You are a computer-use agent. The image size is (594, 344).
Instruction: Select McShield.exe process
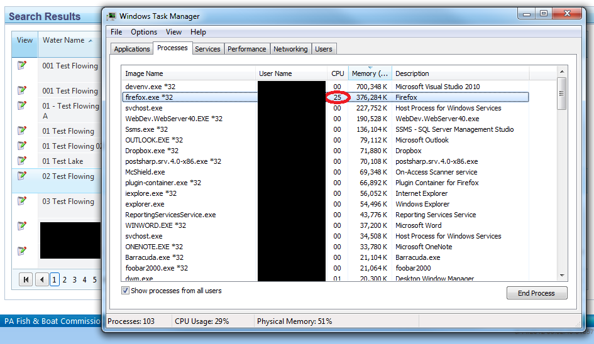[326, 172]
